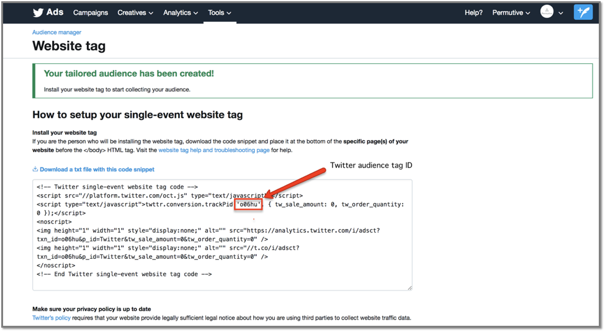Click the '//t.co/i/adsct?' image line

[x=168, y=248]
